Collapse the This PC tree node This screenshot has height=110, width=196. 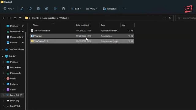click(x=2, y=56)
